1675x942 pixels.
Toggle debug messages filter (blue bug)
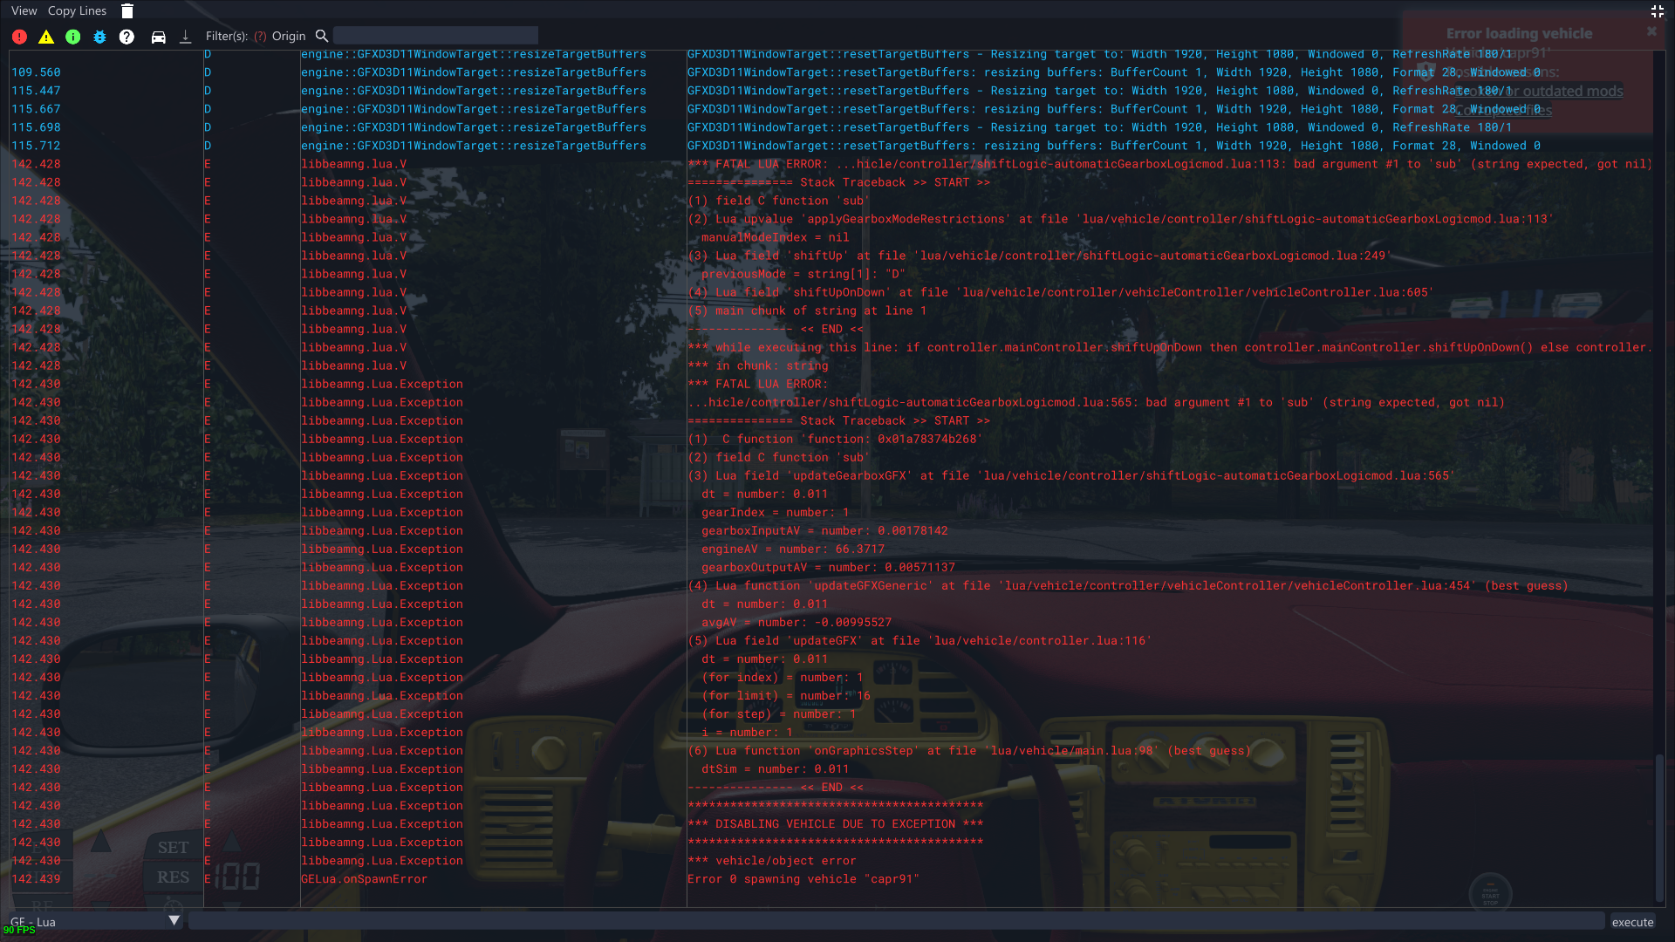coord(99,37)
